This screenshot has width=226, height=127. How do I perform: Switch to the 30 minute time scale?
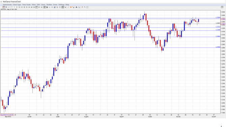pyautogui.click(x=24, y=7)
